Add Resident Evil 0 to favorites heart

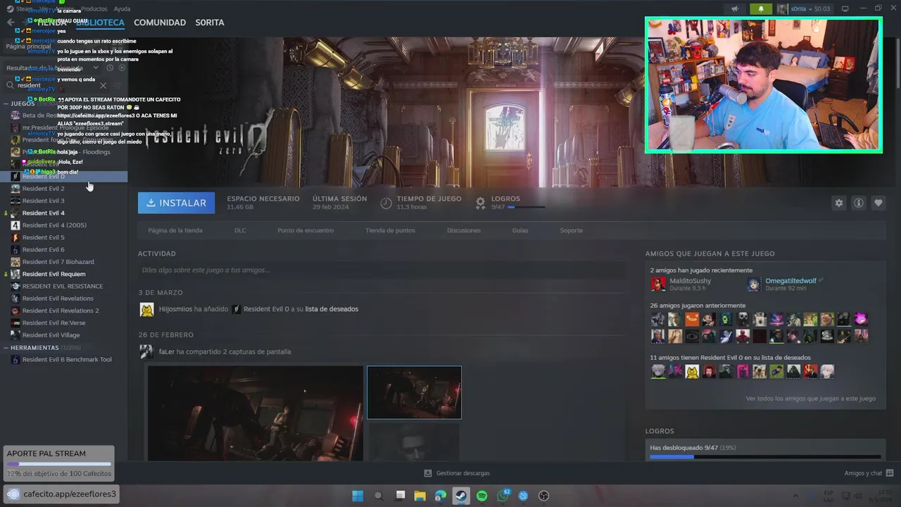(878, 203)
